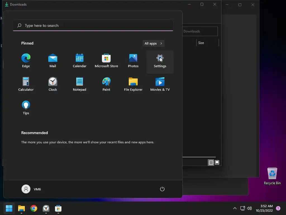Image resolution: width=286 pixels, height=215 pixels.
Task: Open the notification center badge
Action: click(278, 208)
